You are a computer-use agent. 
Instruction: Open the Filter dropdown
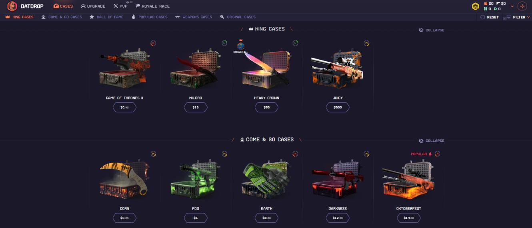pos(518,17)
